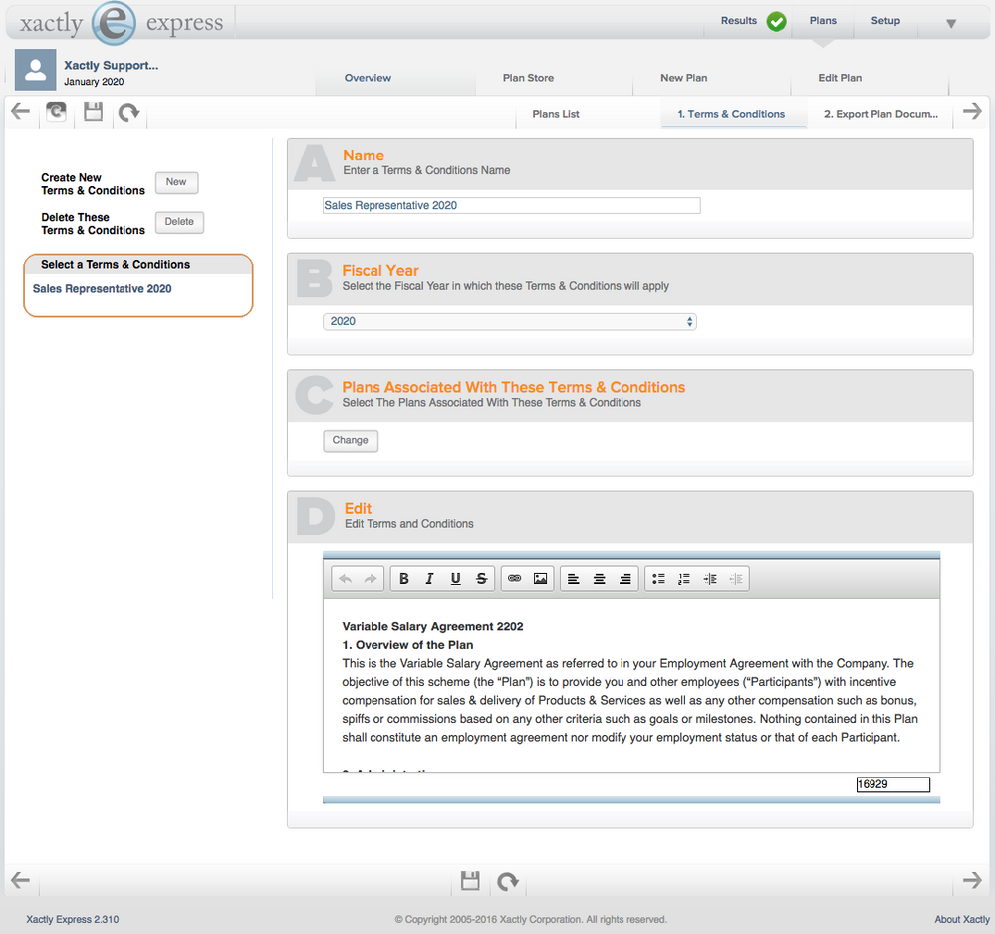Switch to the Edit Plan tab
Viewport: 995px width, 934px height.
click(840, 78)
